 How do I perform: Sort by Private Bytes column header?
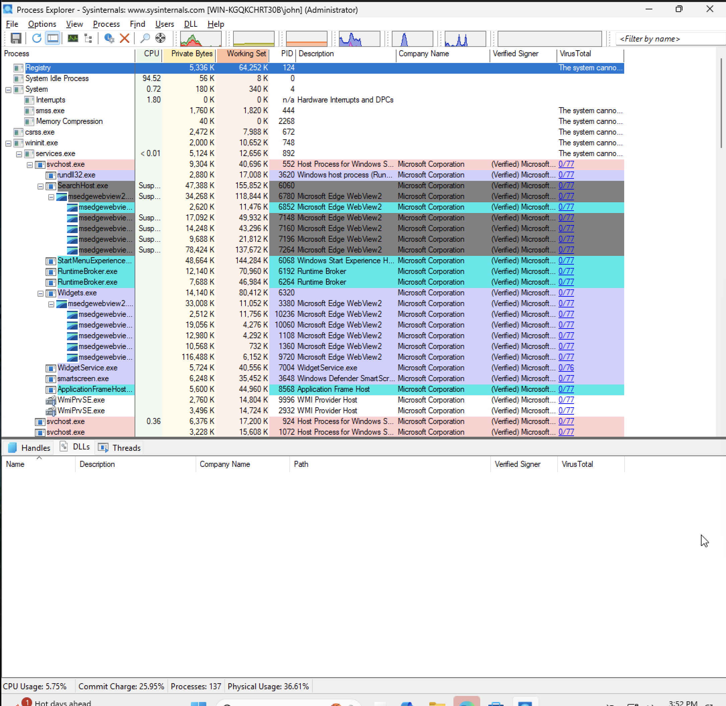point(189,54)
